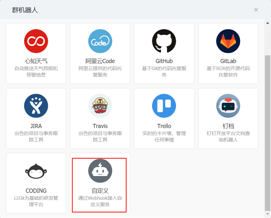
Task: Click the 群机器人 dialog title
Action: (x=25, y=10)
